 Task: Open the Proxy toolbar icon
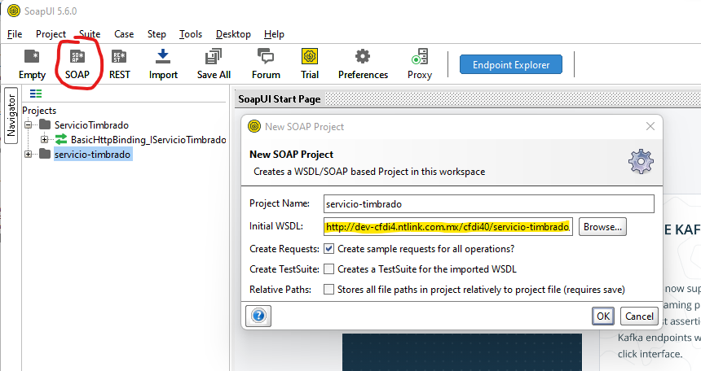coord(420,65)
